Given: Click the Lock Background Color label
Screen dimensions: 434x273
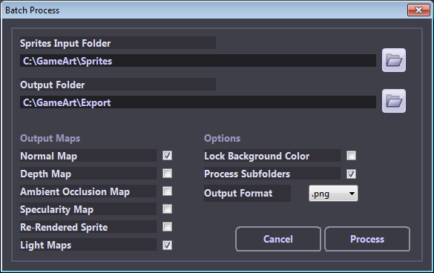Looking at the screenshot, I should 272,156.
